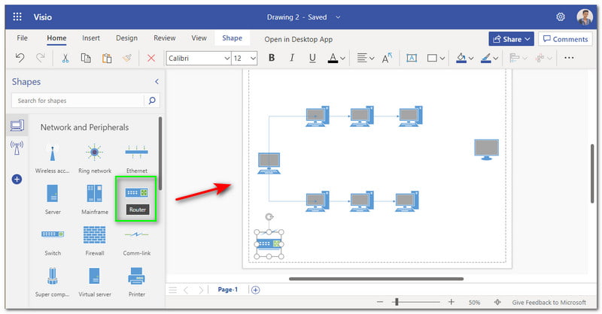Viewport: 602px width, 314px height.
Task: Click the Cut scissors icon
Action: tap(65, 58)
